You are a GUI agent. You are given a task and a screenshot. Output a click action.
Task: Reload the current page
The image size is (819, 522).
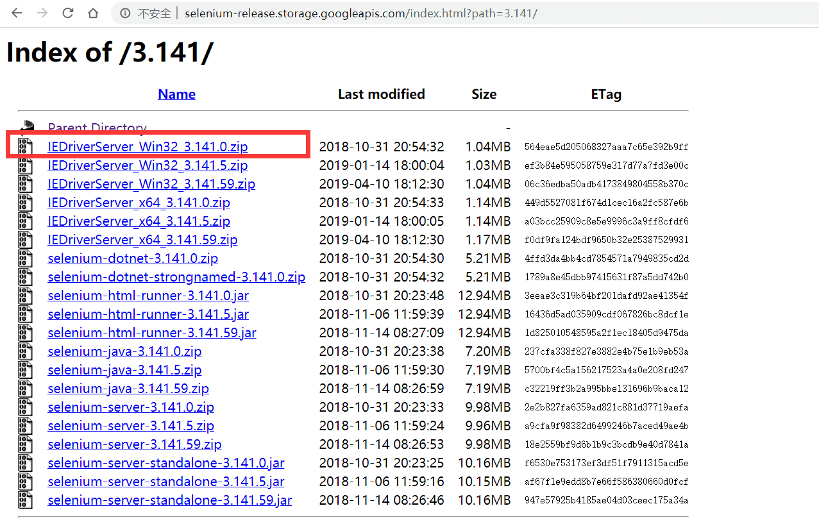pyautogui.click(x=68, y=13)
